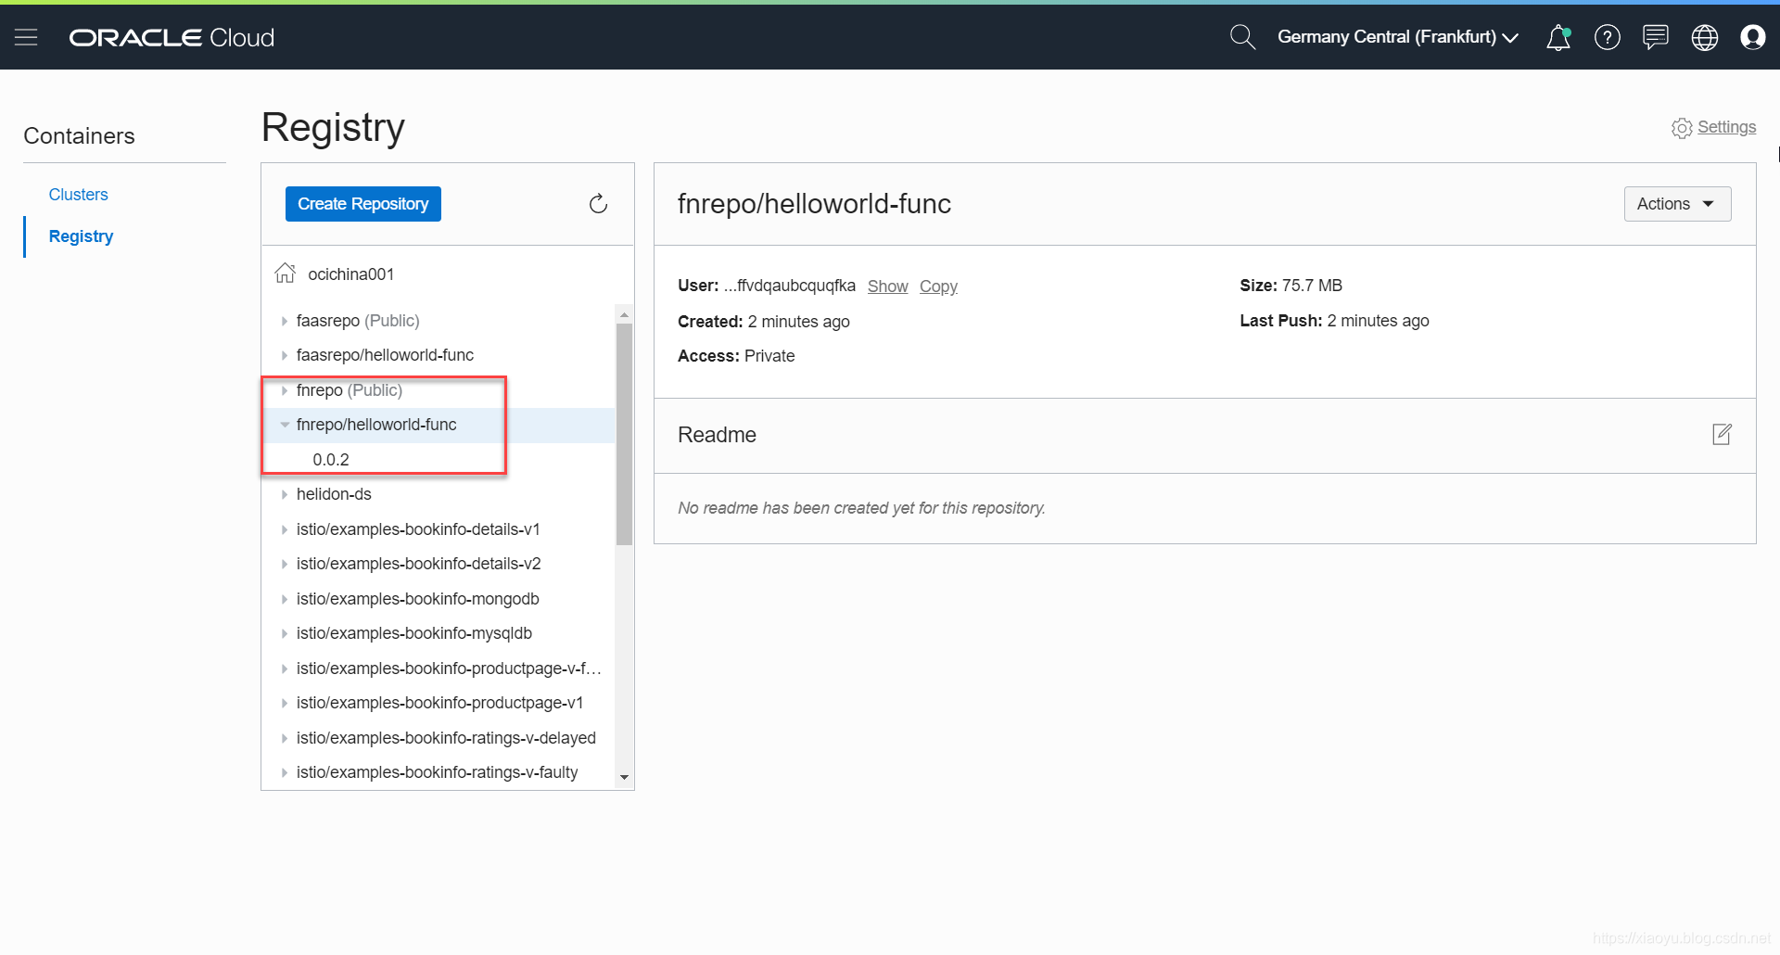Image resolution: width=1780 pixels, height=955 pixels.
Task: Expand the faasrepo/helloworld-func arrow
Action: point(284,355)
